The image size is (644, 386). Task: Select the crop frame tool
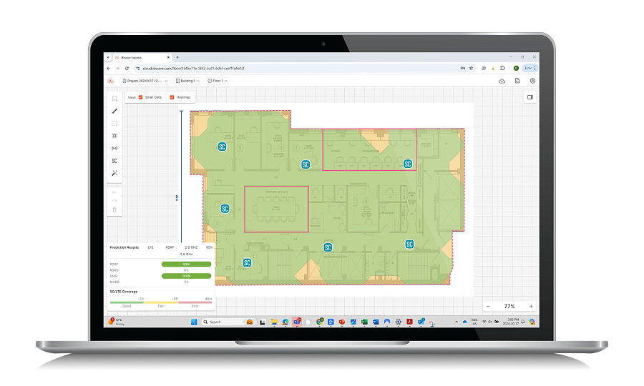pyautogui.click(x=114, y=136)
